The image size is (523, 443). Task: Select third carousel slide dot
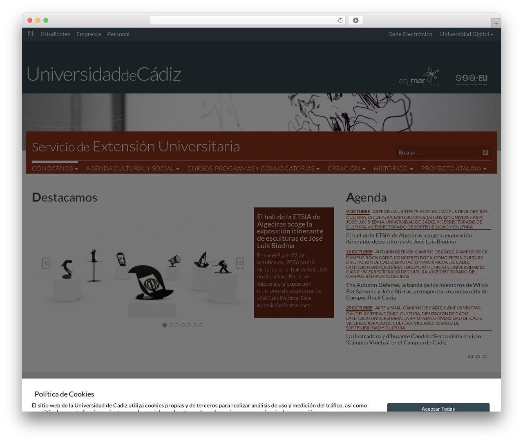(x=177, y=325)
